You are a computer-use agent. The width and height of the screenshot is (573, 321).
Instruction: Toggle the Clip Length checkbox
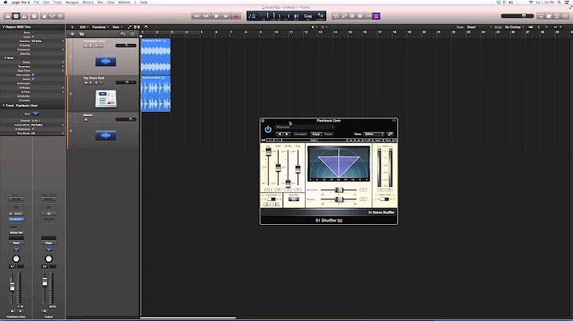tap(33, 75)
